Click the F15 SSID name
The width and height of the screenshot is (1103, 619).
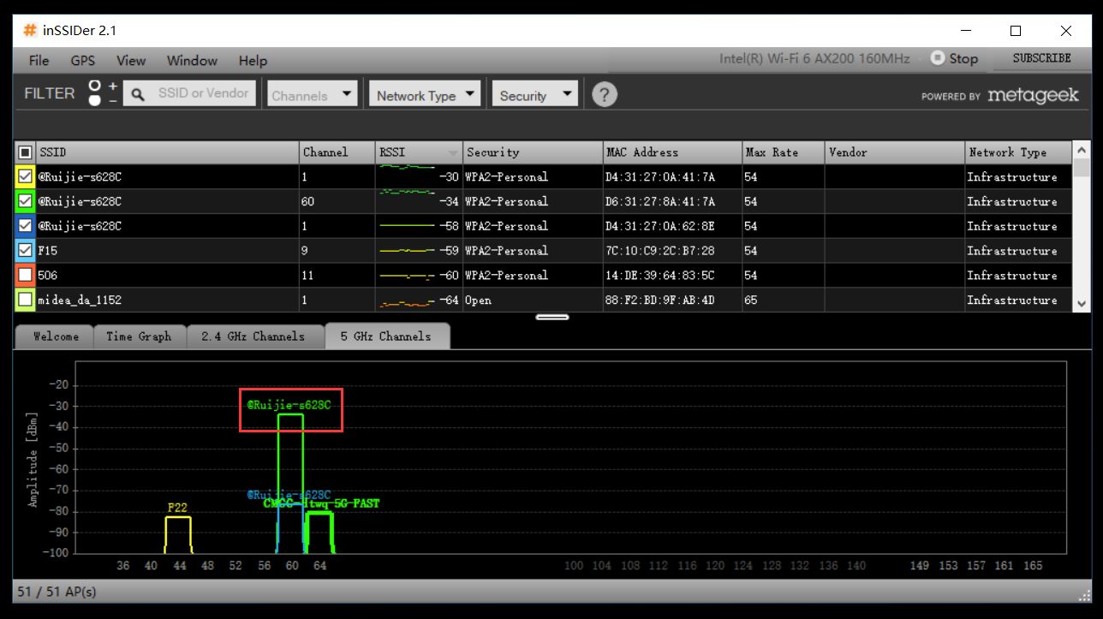click(47, 252)
